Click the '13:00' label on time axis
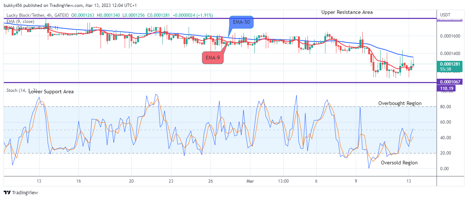 pyautogui.click(x=283, y=181)
